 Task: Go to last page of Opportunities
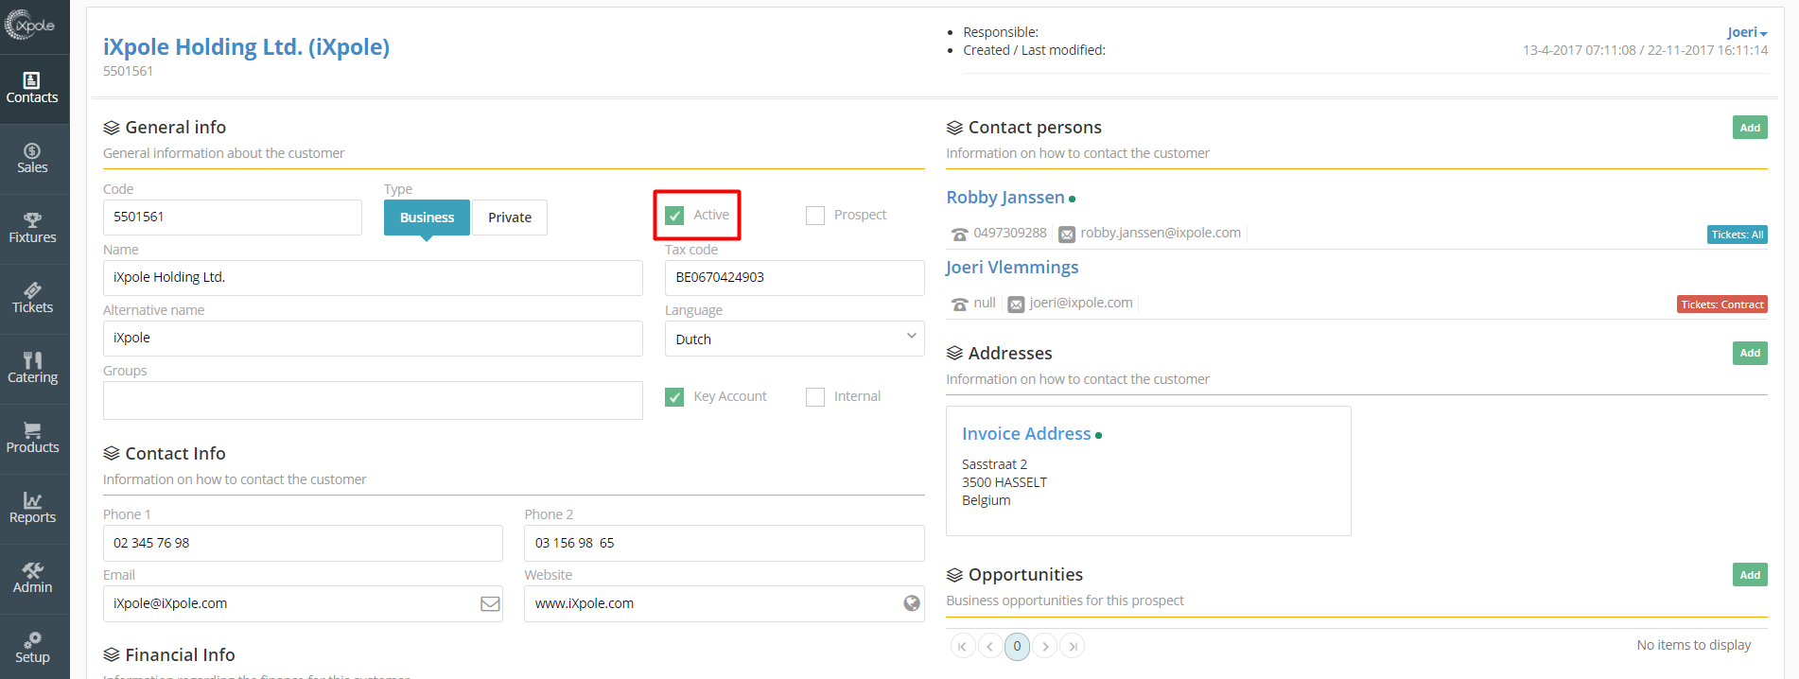(1072, 646)
